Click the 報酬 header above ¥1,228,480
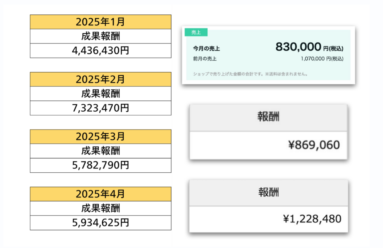The height and width of the screenshot is (248, 383). (269, 192)
